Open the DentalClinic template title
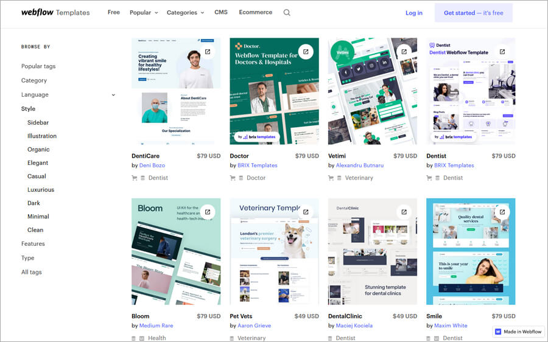 pyautogui.click(x=345, y=316)
